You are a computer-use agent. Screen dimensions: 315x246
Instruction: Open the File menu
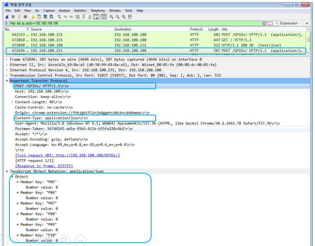coord(8,11)
